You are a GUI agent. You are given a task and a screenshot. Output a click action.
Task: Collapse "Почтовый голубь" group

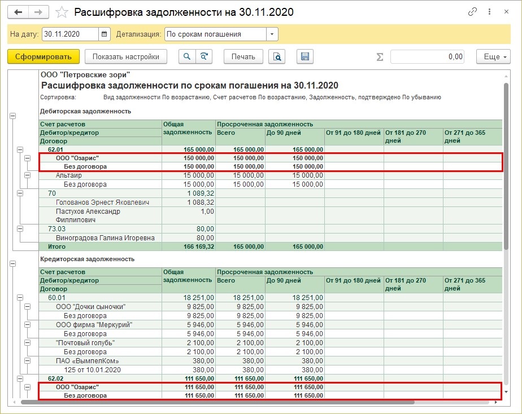(27, 342)
